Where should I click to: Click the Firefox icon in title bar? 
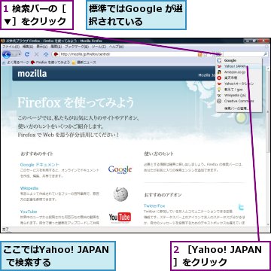[3, 41]
